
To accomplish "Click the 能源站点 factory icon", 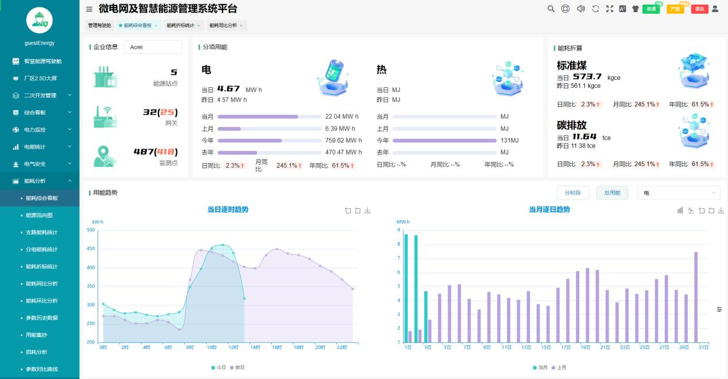I will (105, 76).
